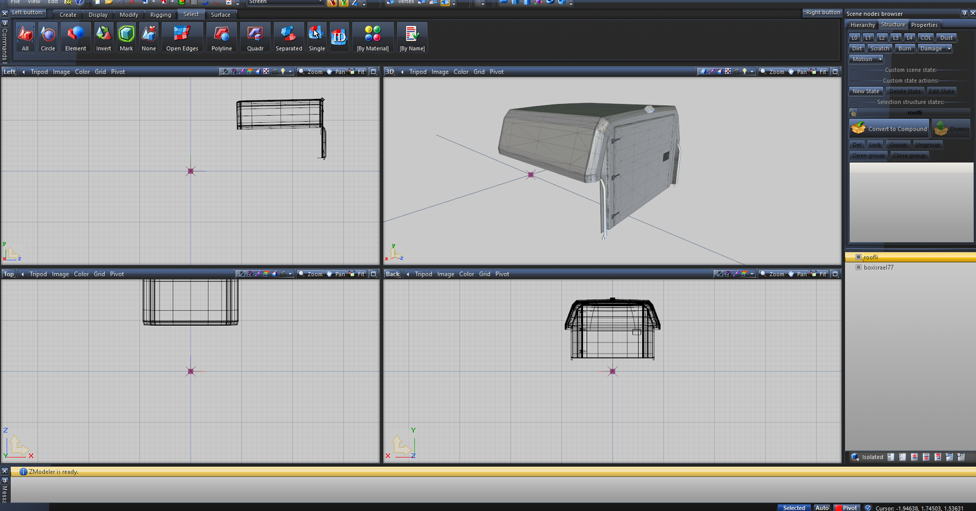Click the Convert to Compound button
Image resolution: width=976 pixels, height=511 pixels.
tap(889, 129)
